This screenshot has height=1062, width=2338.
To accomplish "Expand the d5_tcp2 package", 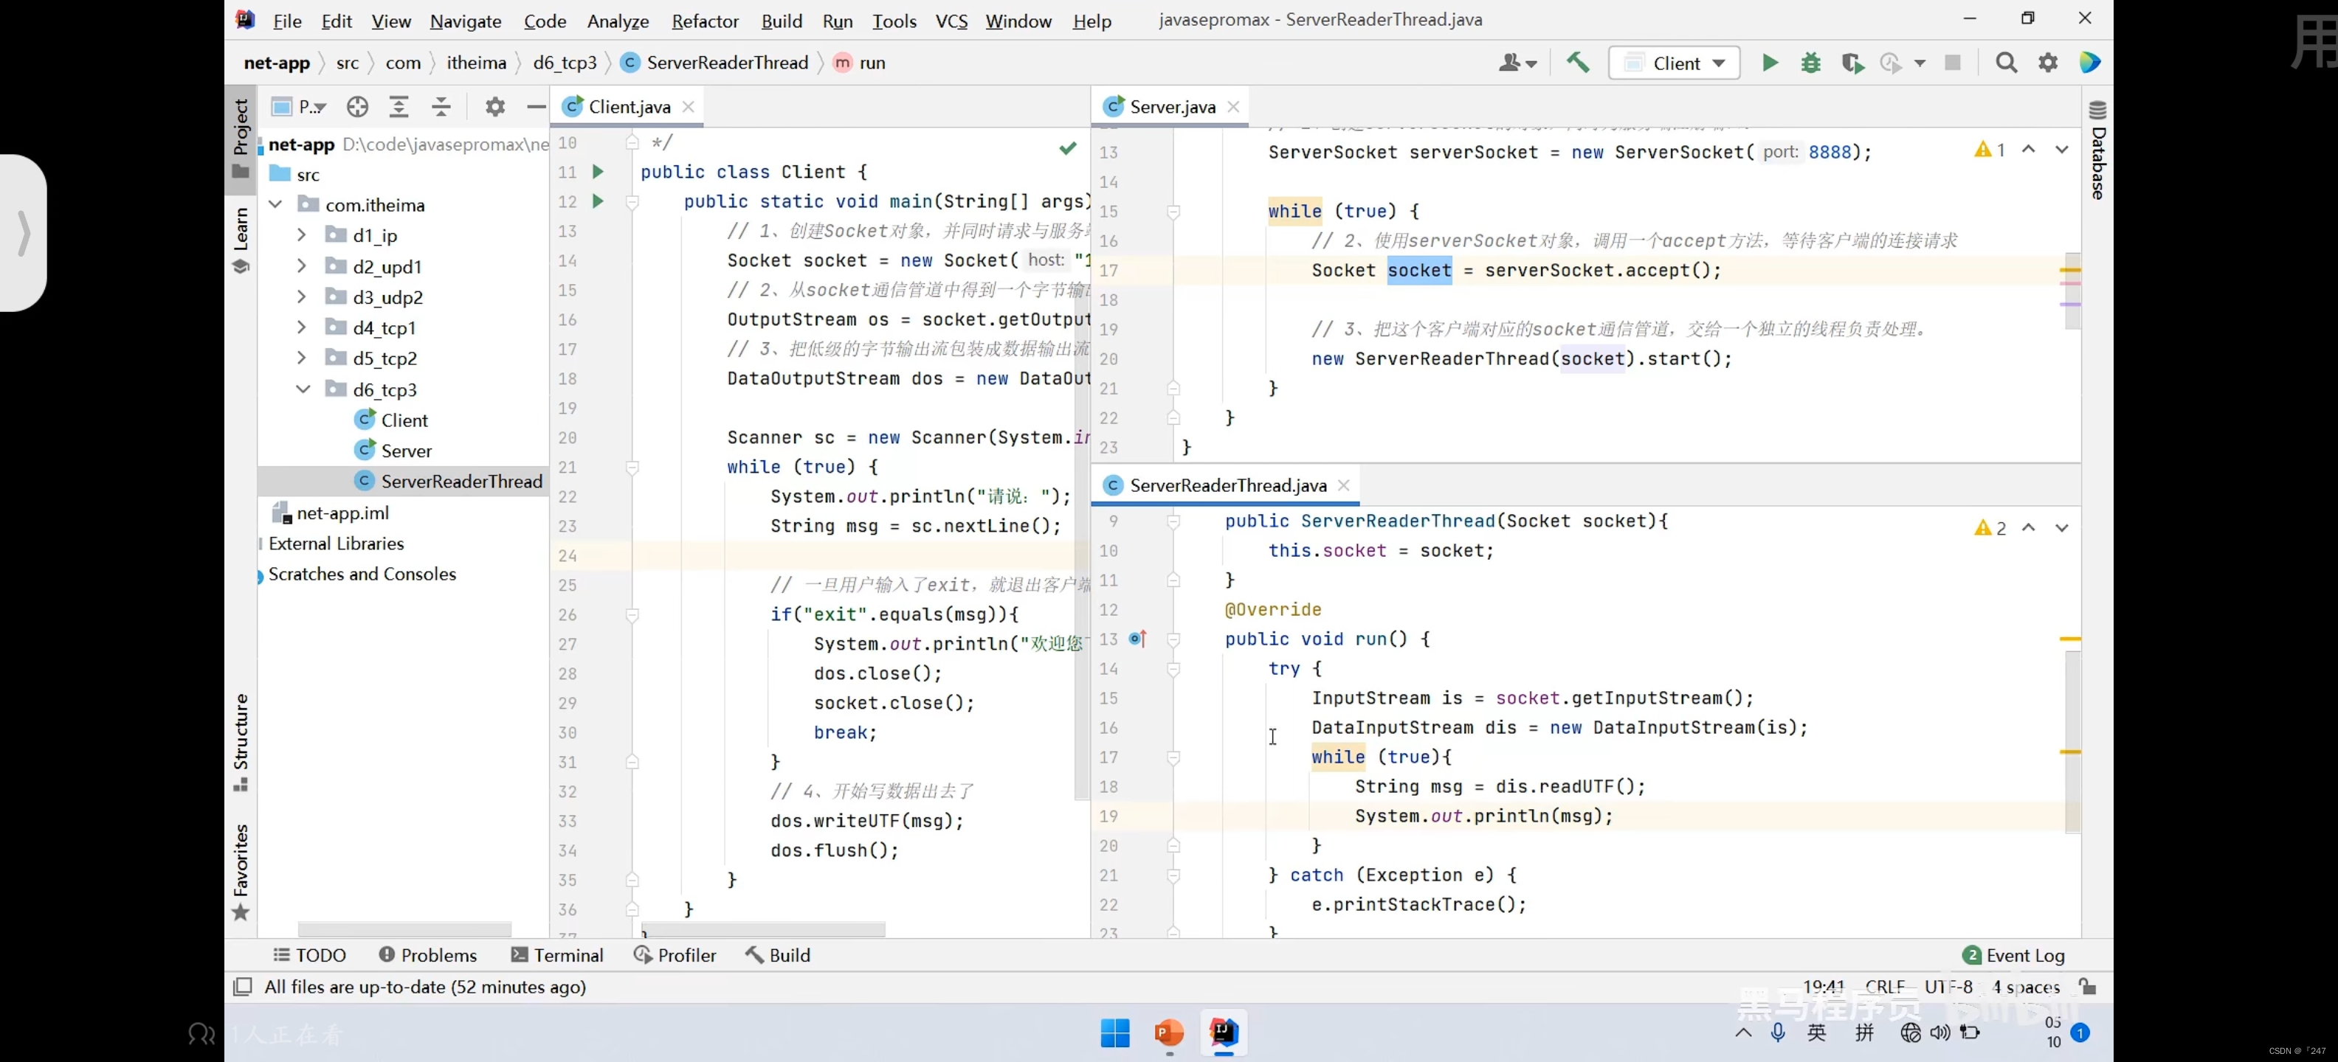I will coord(301,358).
